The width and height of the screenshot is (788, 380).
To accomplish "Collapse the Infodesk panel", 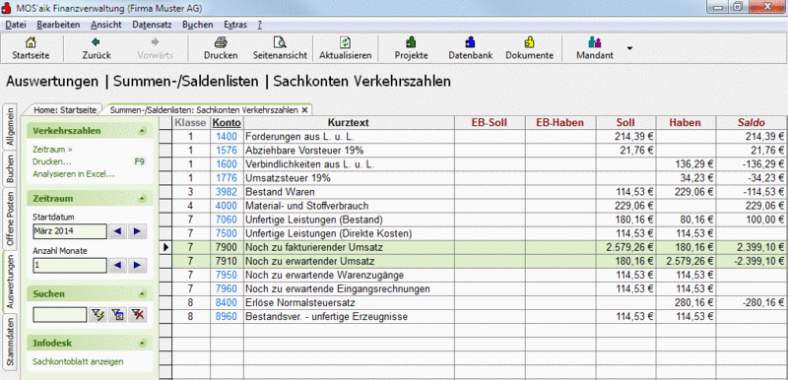I will 142,344.
